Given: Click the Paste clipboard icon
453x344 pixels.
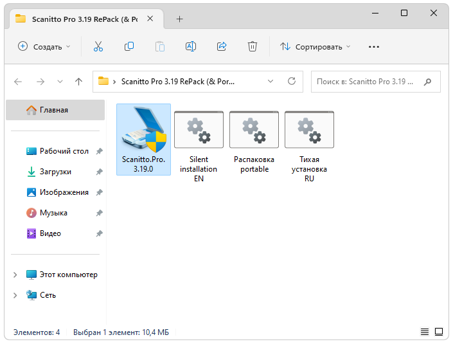Looking at the screenshot, I should coord(160,46).
